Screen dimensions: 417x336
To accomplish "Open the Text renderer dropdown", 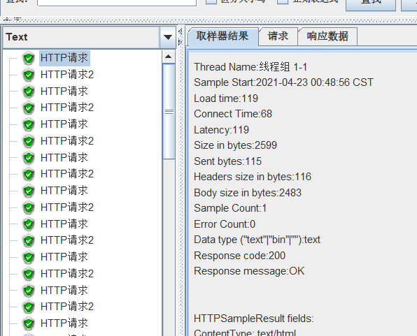I will [168, 37].
